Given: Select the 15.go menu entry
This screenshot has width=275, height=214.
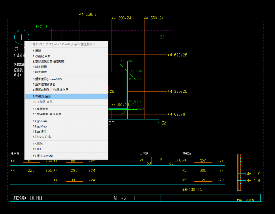Looking at the screenshot, I should pyautogui.click(x=67, y=132).
